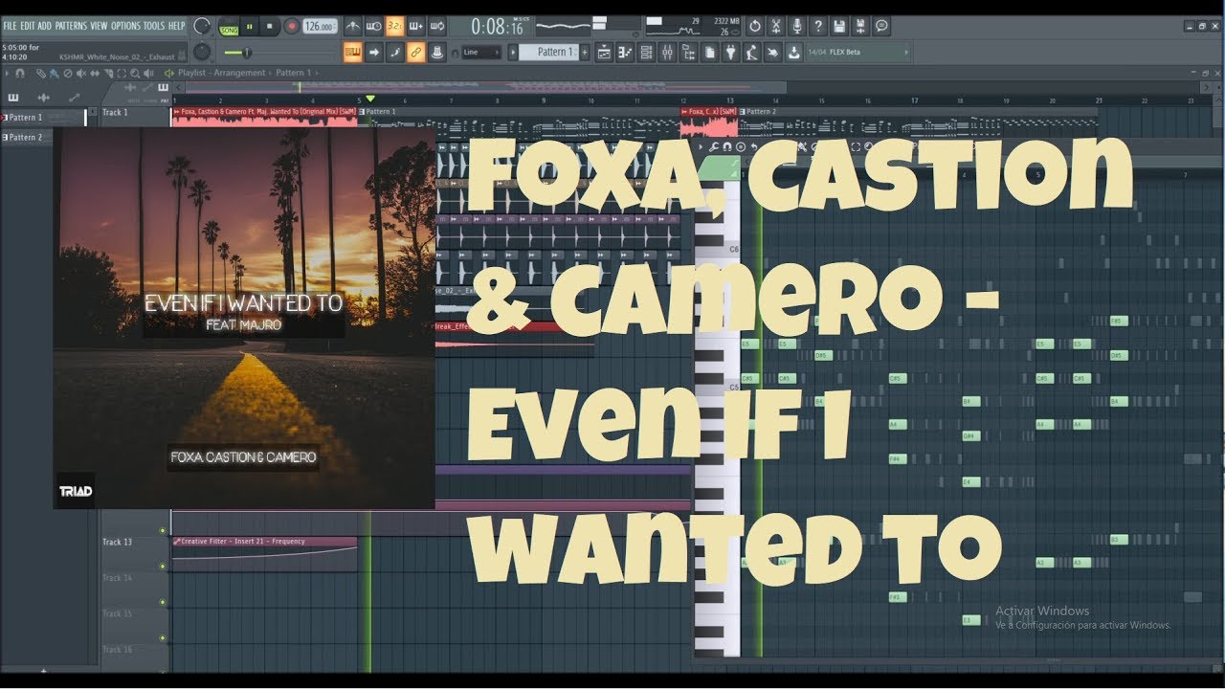Open the EDIT menu
Screen dimensions: 1225x689
coord(28,26)
